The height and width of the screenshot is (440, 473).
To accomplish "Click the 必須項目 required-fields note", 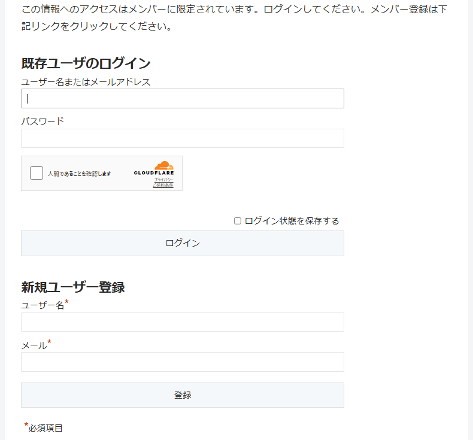I will pos(46,428).
